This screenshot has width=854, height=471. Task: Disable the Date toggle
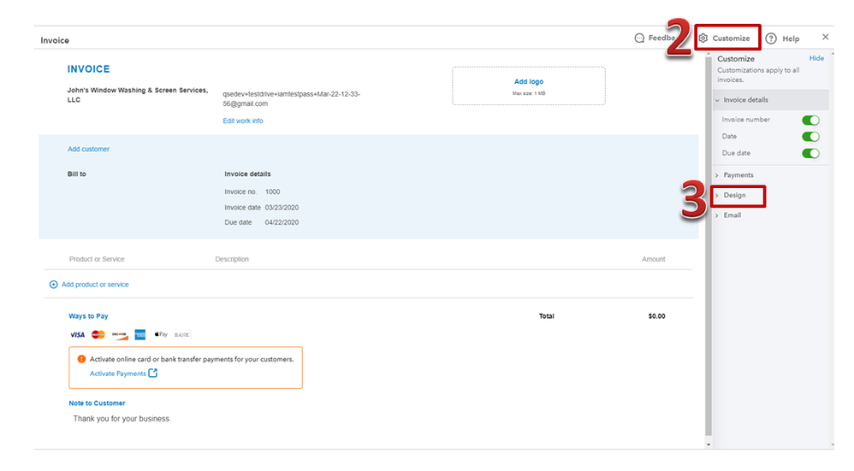810,137
